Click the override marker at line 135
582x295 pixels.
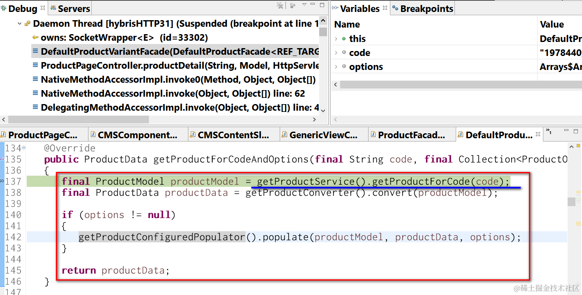pos(2,159)
